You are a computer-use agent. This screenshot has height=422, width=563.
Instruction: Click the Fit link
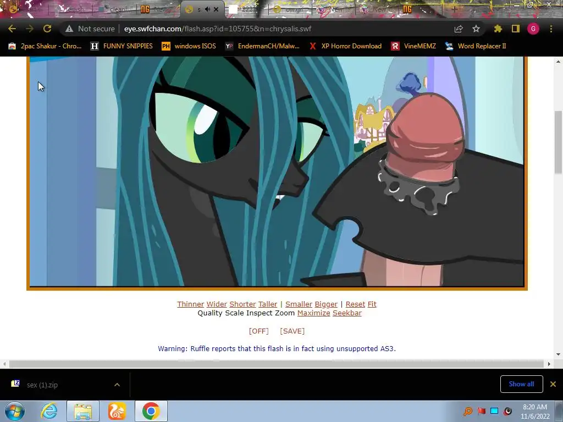[372, 304]
